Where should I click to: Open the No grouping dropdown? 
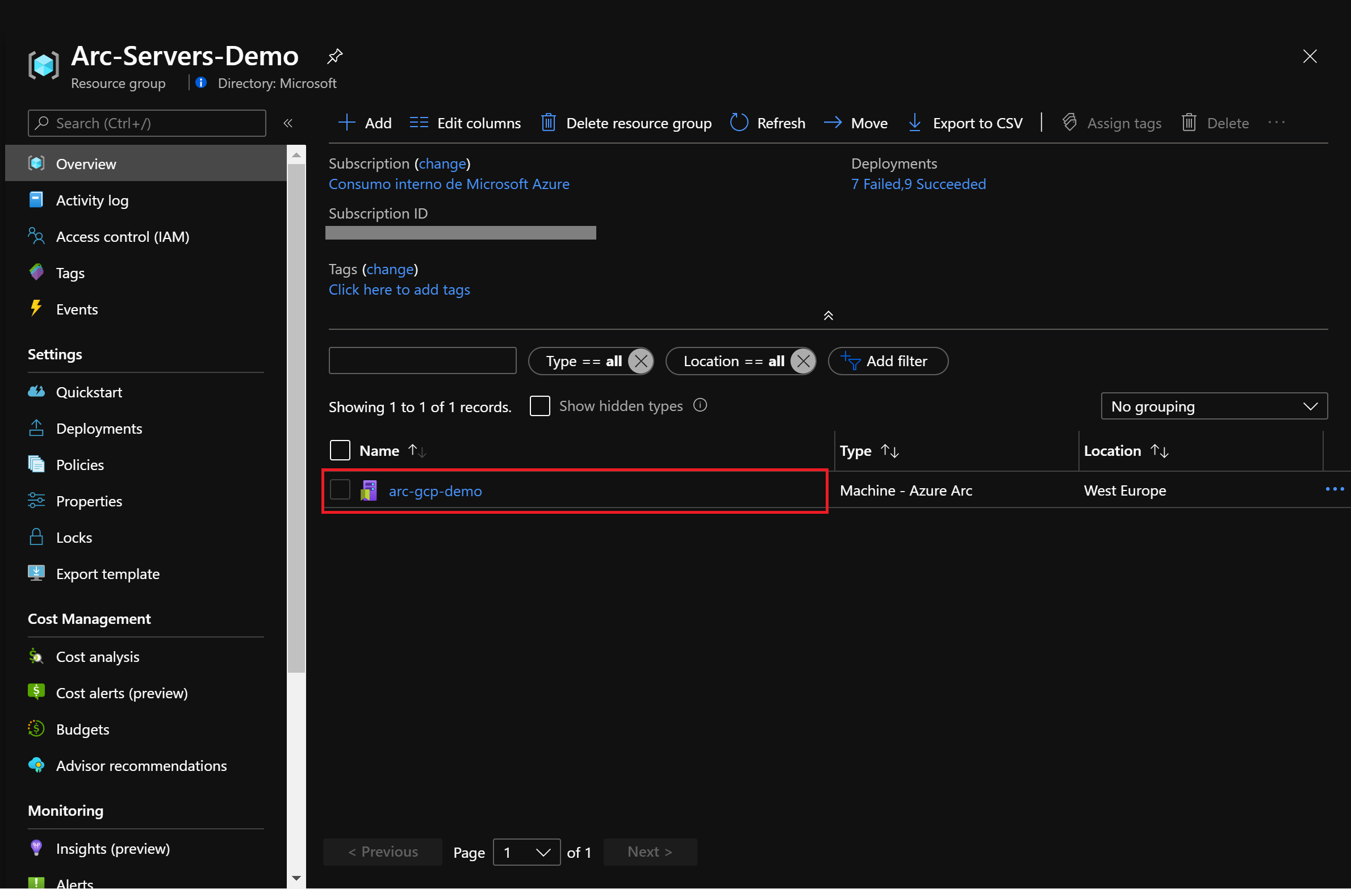(x=1214, y=406)
